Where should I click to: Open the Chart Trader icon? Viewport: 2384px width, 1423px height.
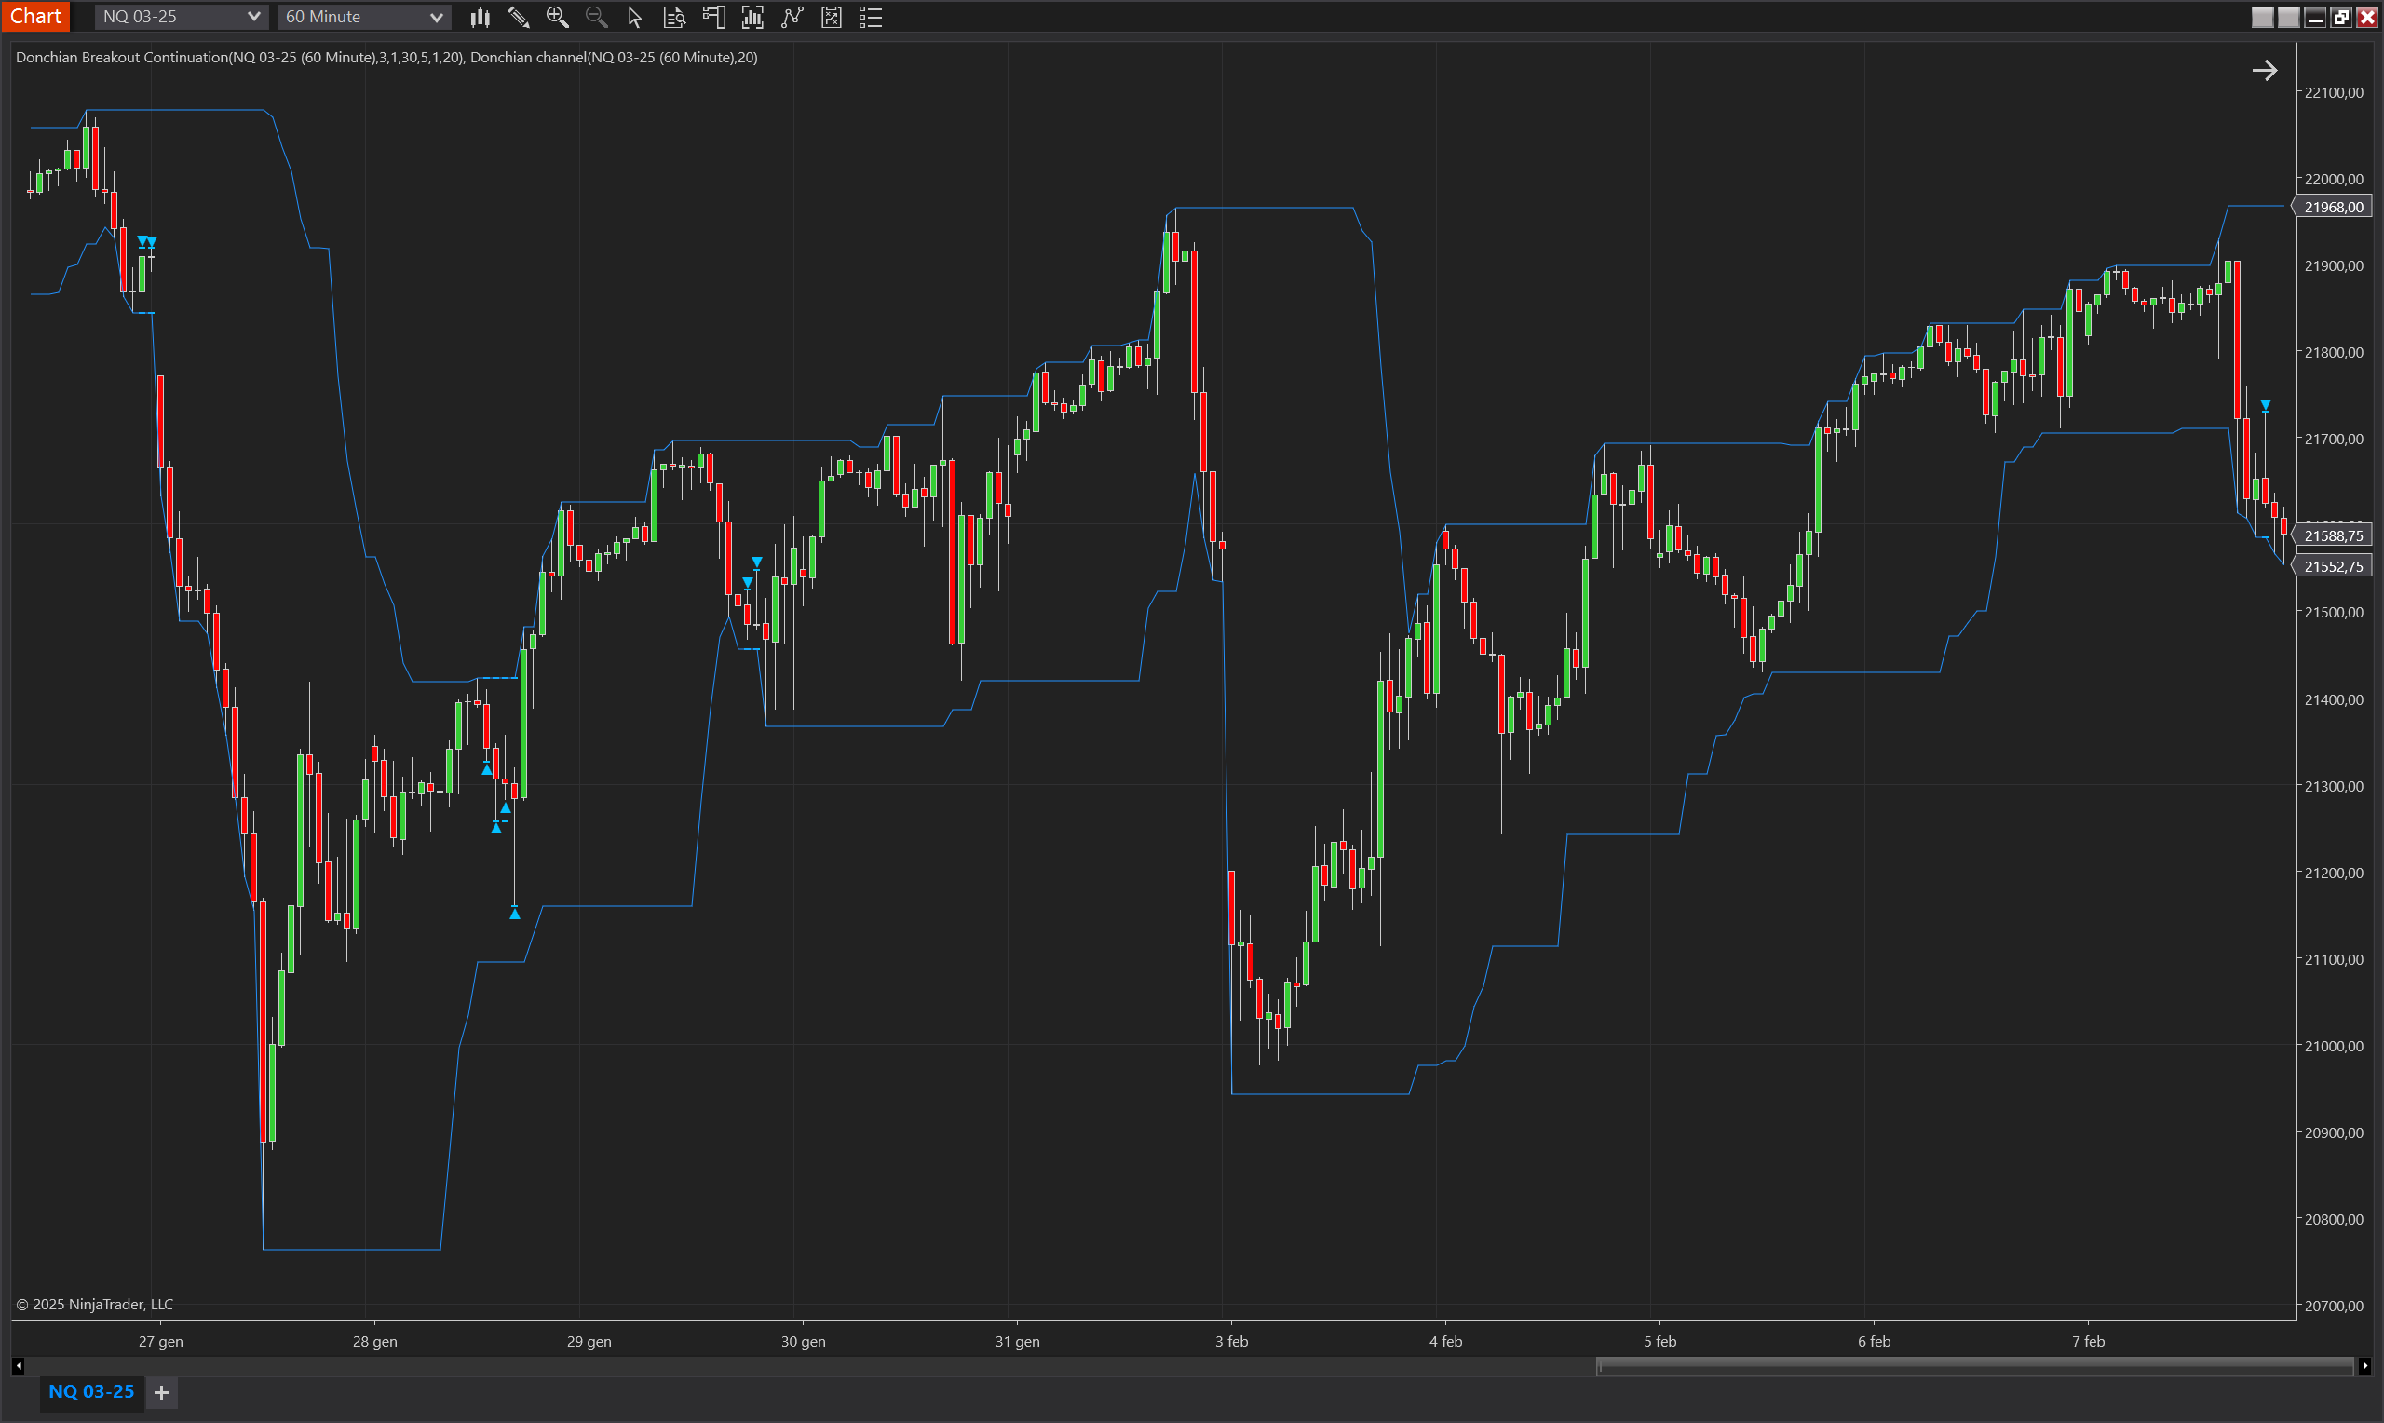pyautogui.click(x=714, y=17)
